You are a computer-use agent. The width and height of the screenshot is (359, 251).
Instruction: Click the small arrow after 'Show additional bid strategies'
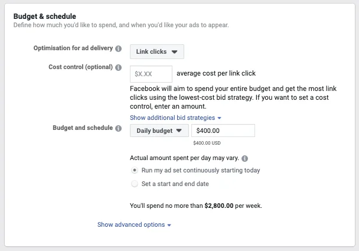pos(219,118)
